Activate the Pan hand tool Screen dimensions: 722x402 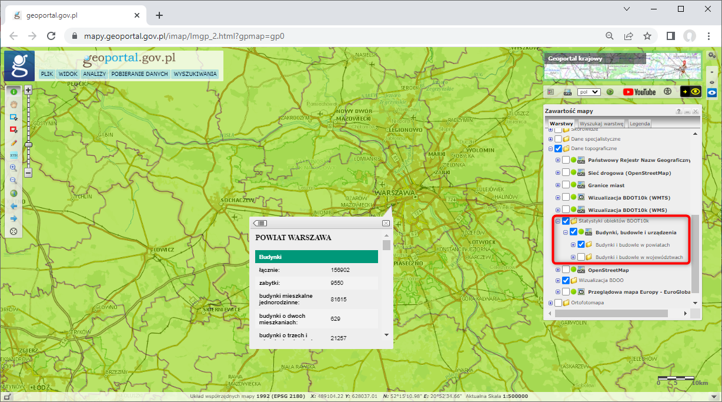coord(13,104)
